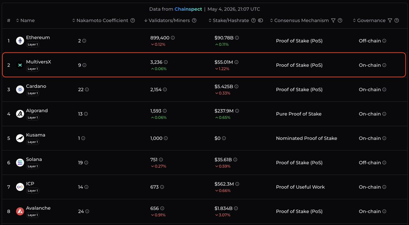This screenshot has height=225, width=409.
Task: Sort by Consensus Mechanism column
Action: coord(299,20)
